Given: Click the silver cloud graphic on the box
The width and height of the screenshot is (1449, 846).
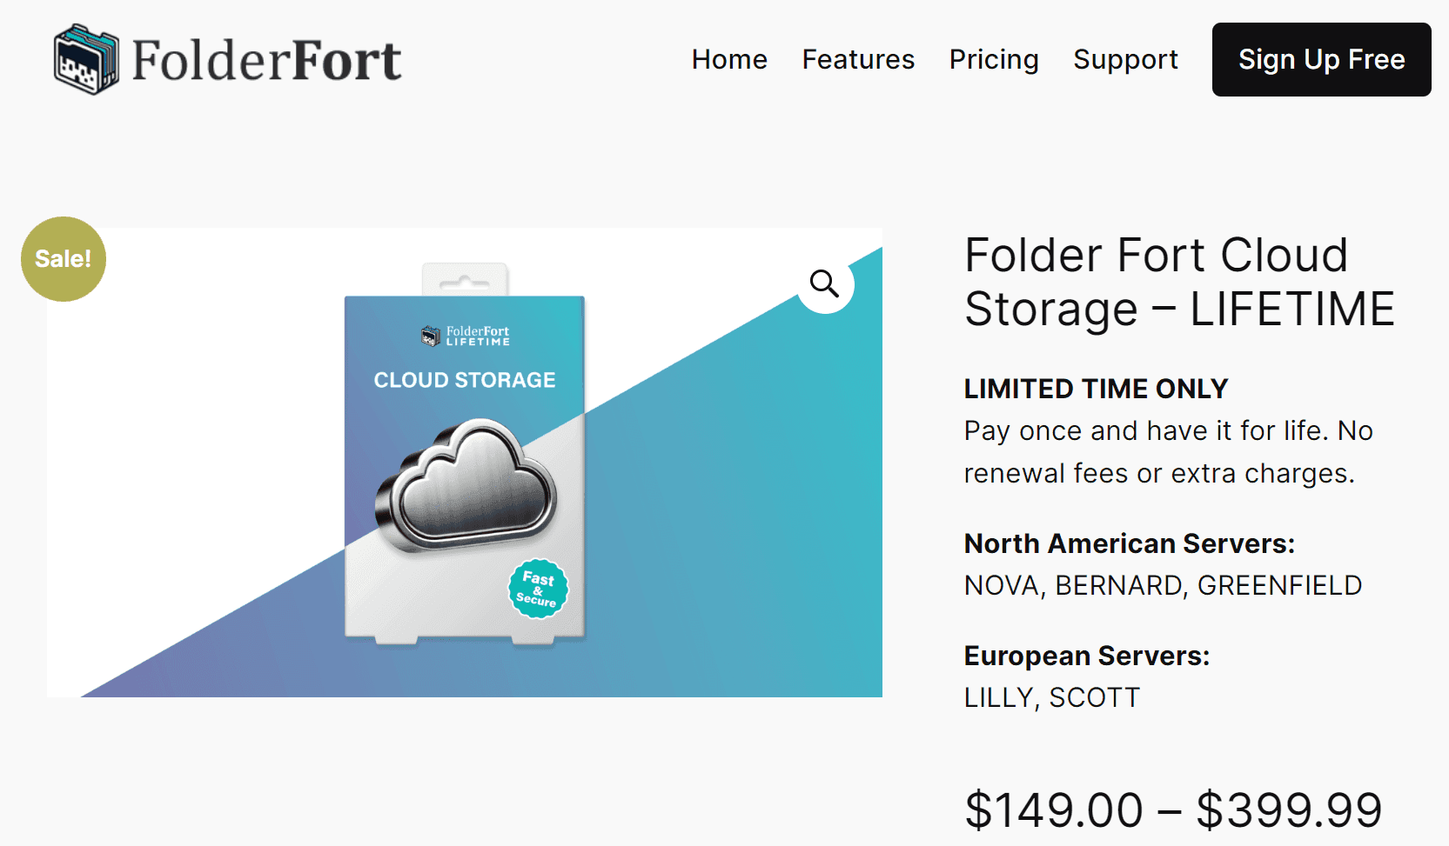Looking at the screenshot, I should tap(466, 485).
